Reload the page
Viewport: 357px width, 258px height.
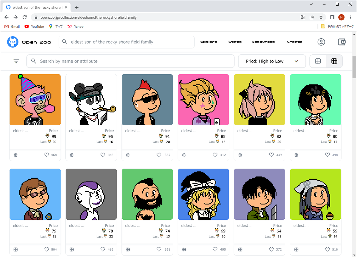coord(25,17)
